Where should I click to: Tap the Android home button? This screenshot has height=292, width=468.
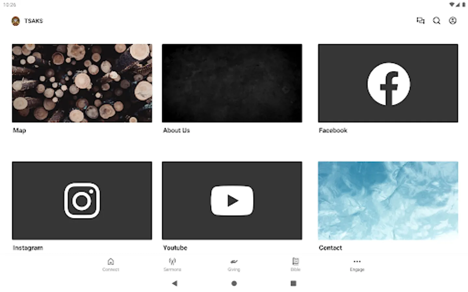tap(234, 283)
